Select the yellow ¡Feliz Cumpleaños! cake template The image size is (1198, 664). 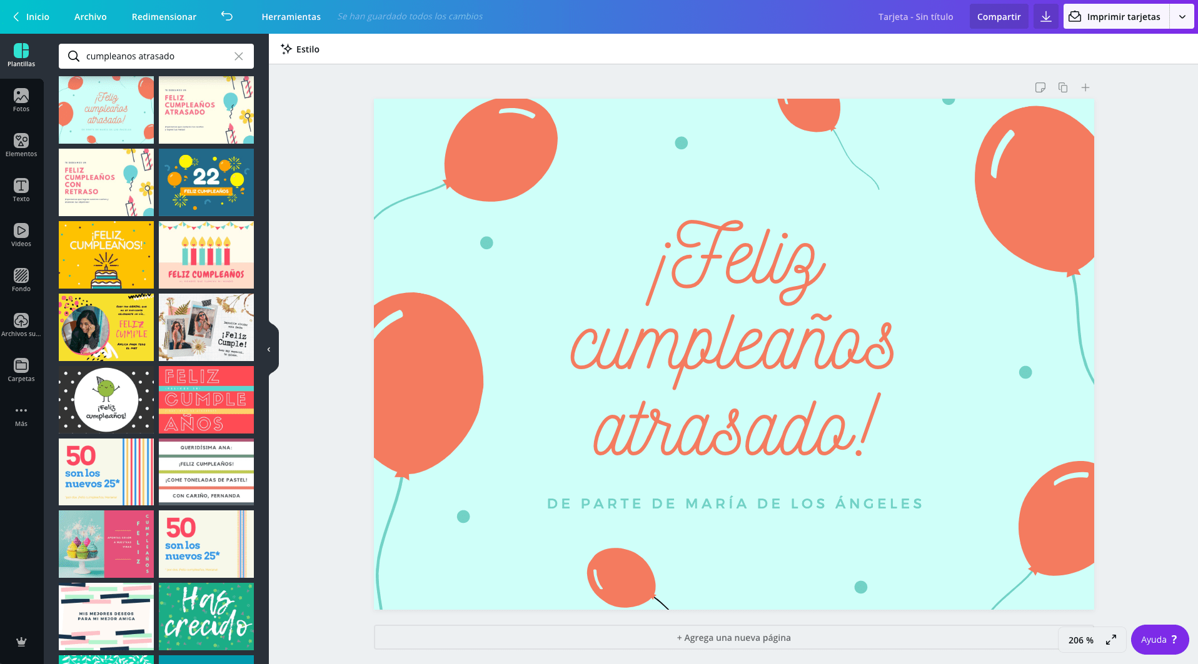(106, 255)
